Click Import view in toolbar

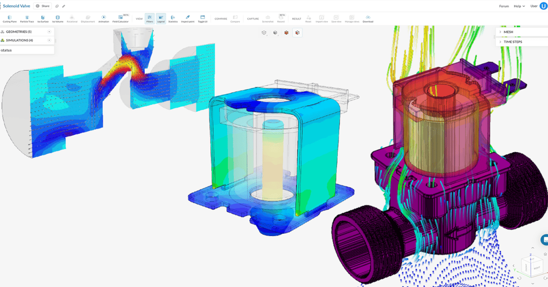[321, 19]
